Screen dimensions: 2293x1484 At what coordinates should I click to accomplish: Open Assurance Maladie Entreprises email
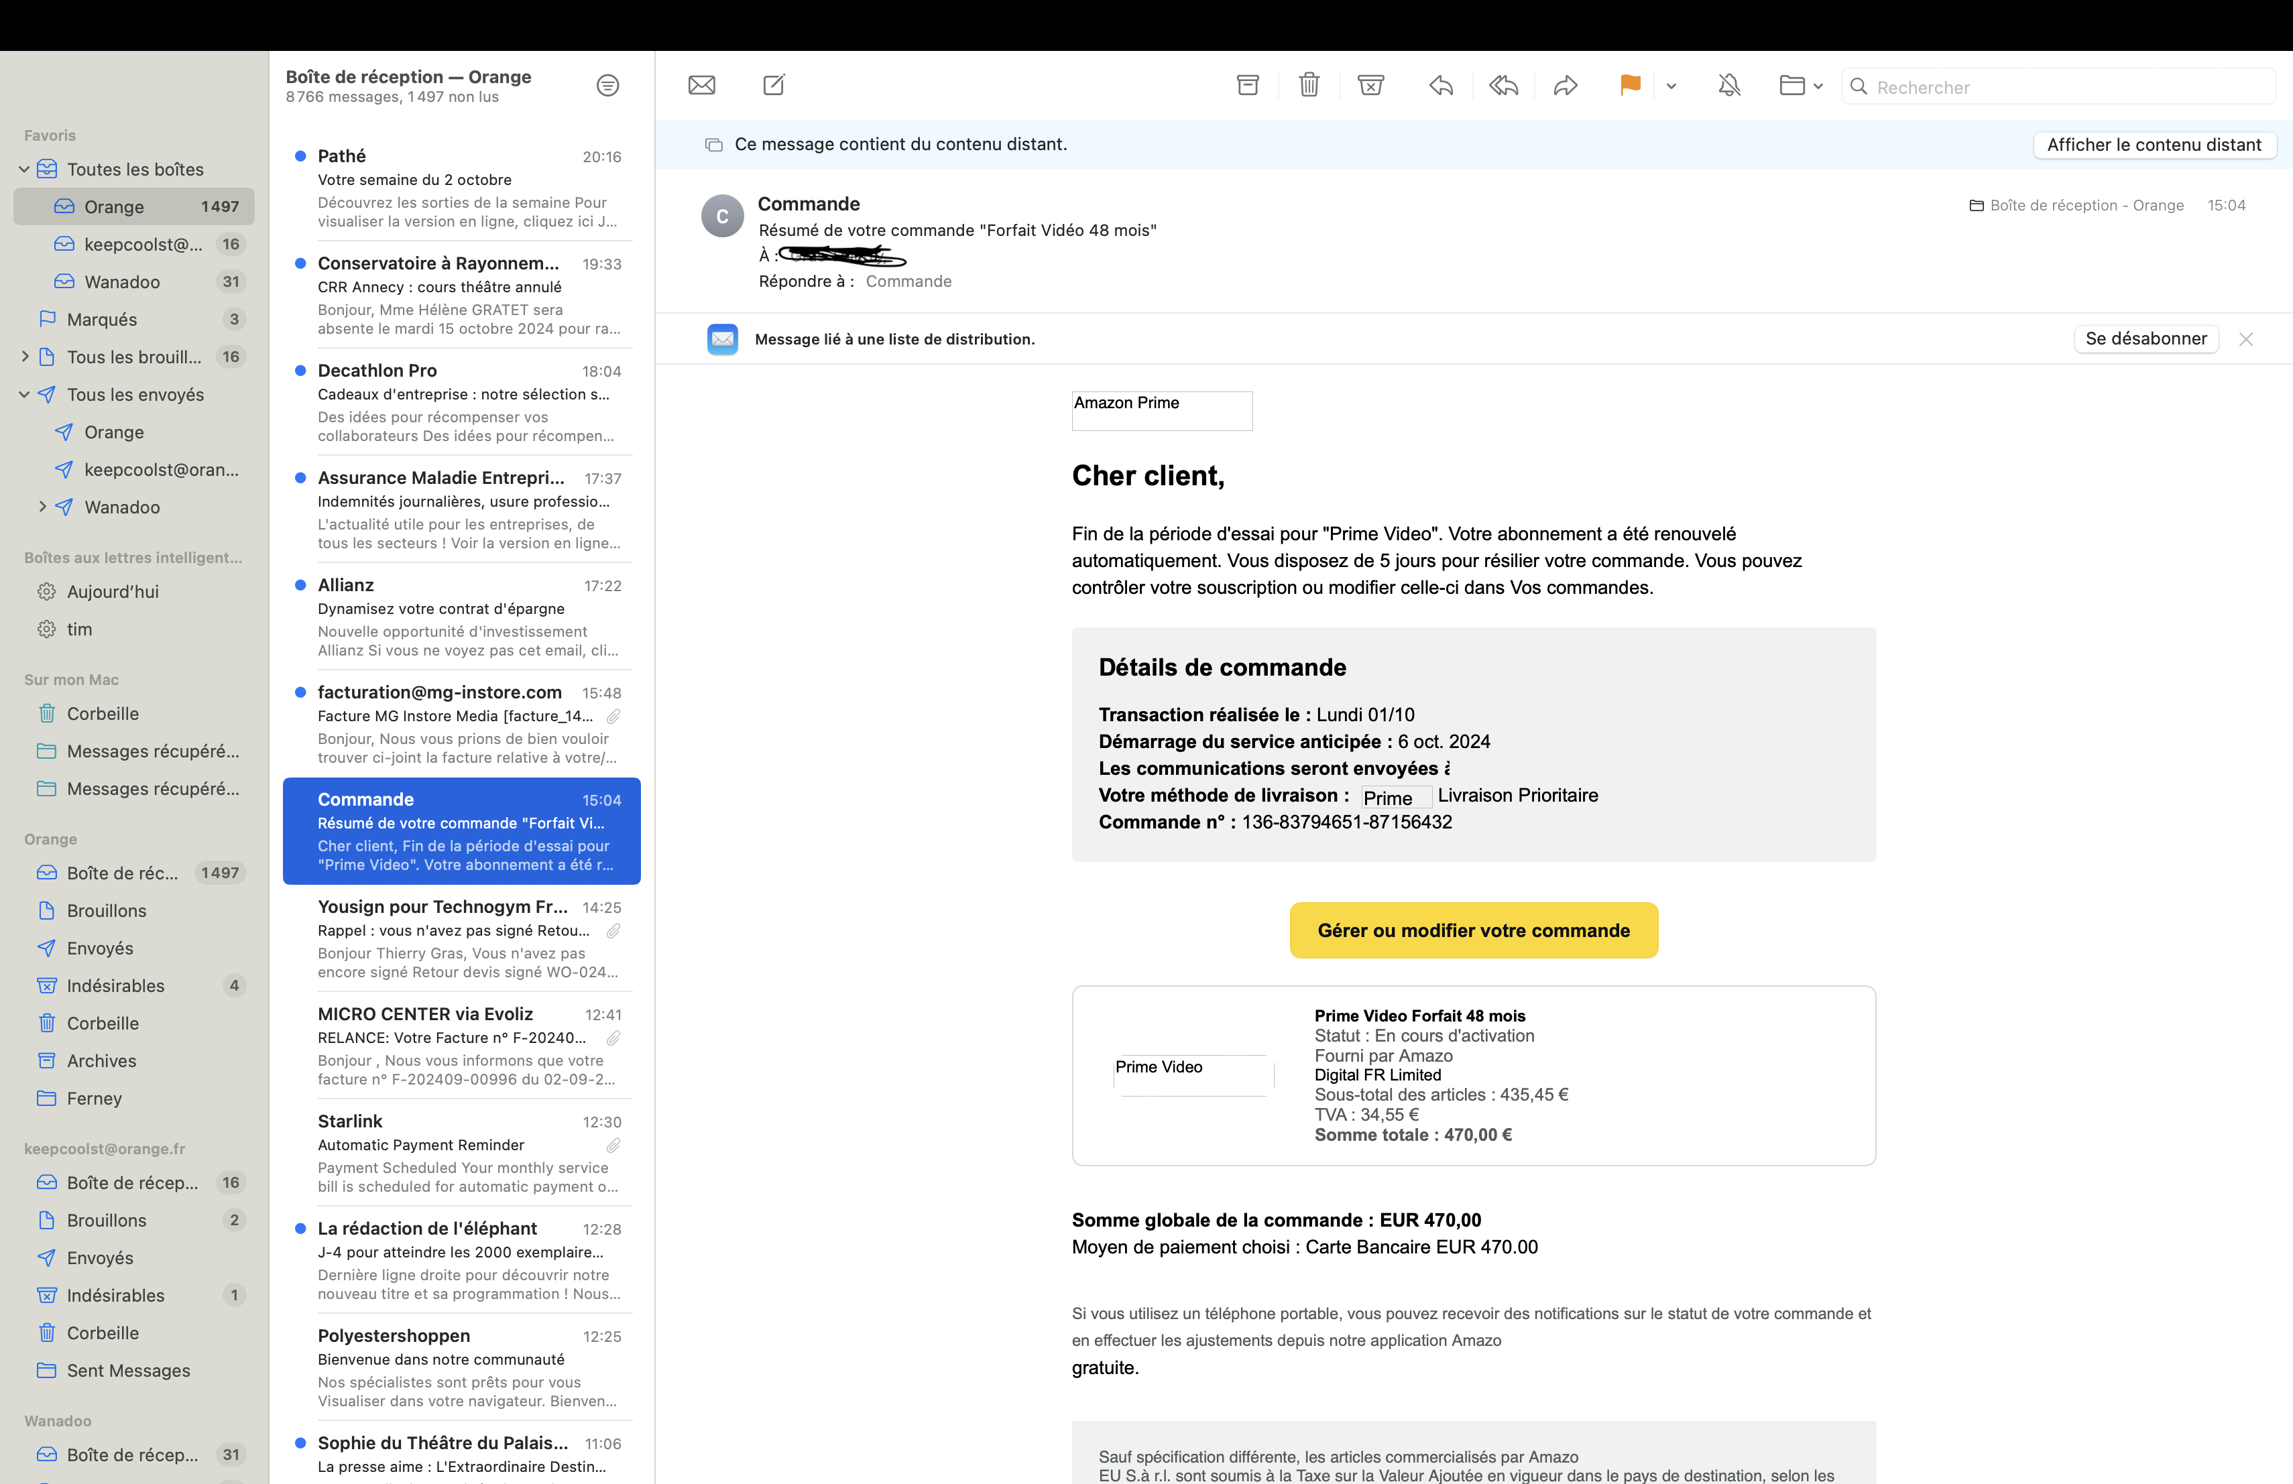[461, 509]
